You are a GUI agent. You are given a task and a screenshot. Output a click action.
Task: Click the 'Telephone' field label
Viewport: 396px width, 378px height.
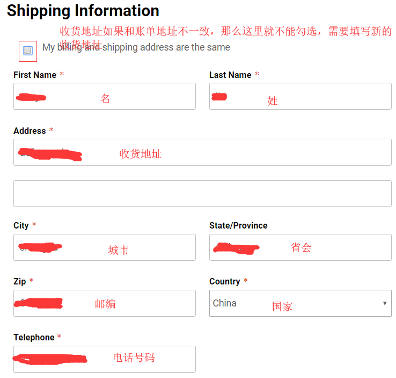coord(34,337)
